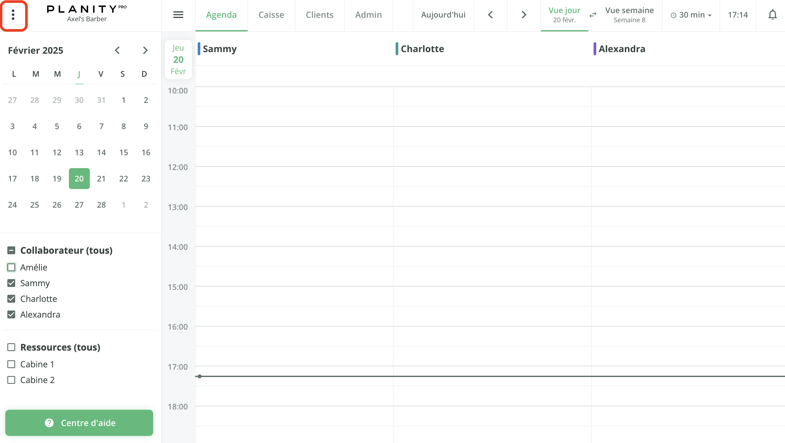Open the 30 min interval dropdown

[x=691, y=15]
